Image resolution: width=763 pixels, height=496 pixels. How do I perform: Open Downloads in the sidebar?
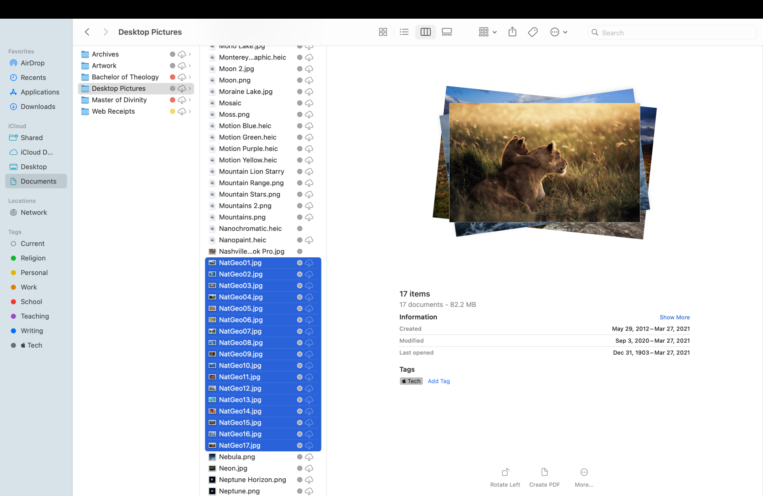38,107
